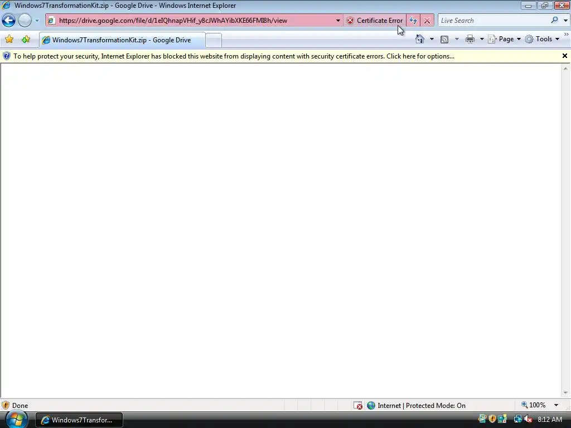Click the Print icon
The image size is (571, 428).
(x=470, y=39)
